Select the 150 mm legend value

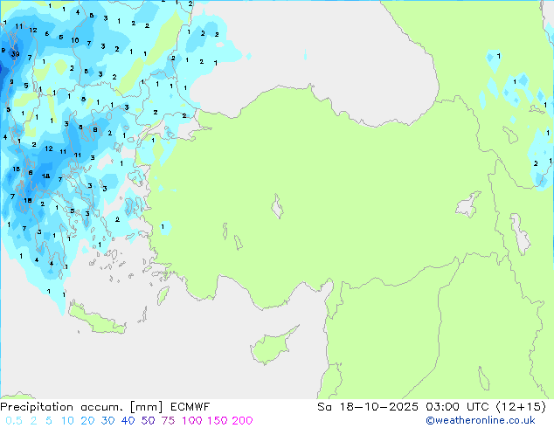pos(217,421)
